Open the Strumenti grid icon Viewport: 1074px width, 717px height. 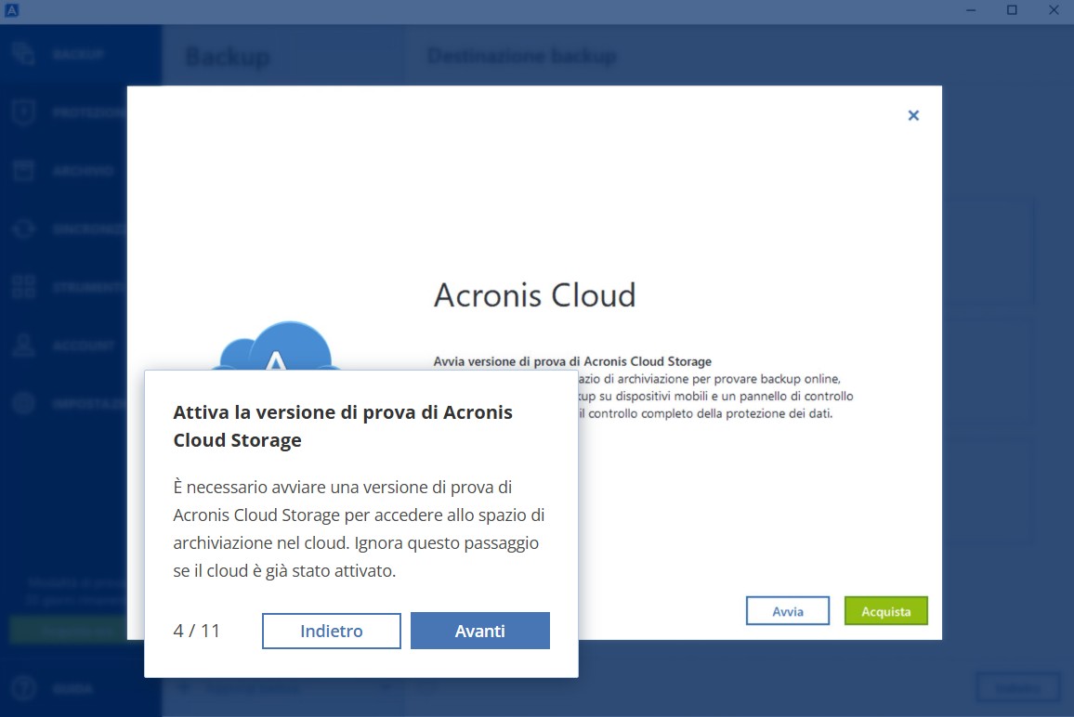click(x=24, y=287)
